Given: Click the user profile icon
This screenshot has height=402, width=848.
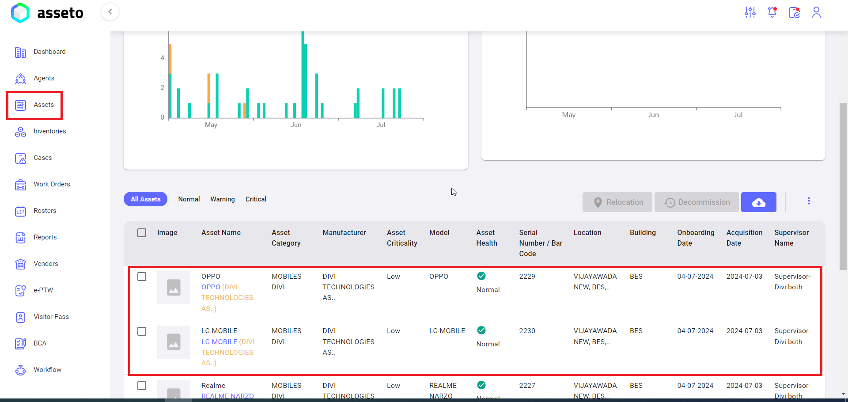Looking at the screenshot, I should click(x=816, y=12).
